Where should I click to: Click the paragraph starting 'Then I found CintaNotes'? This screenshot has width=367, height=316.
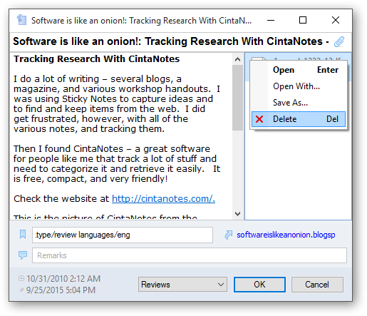117,163
